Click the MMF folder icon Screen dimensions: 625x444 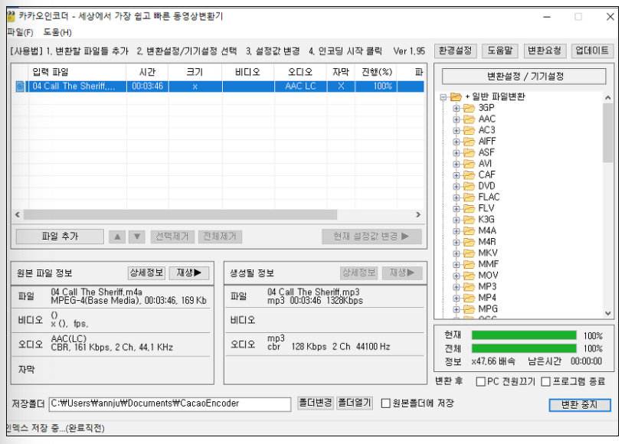[469, 264]
